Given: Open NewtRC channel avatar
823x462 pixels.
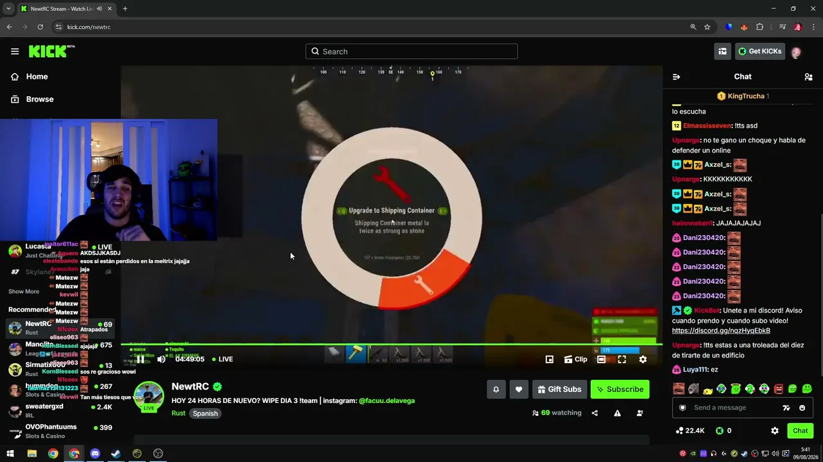Looking at the screenshot, I should tap(149, 397).
